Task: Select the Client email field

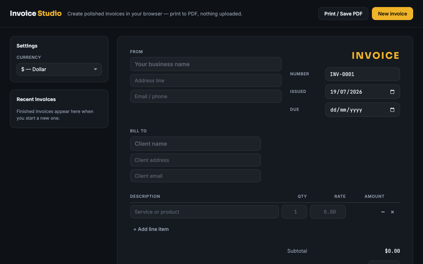Action: point(195,176)
